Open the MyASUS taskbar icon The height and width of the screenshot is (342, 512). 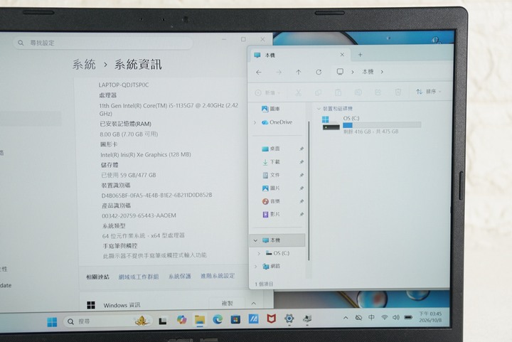coord(253,319)
